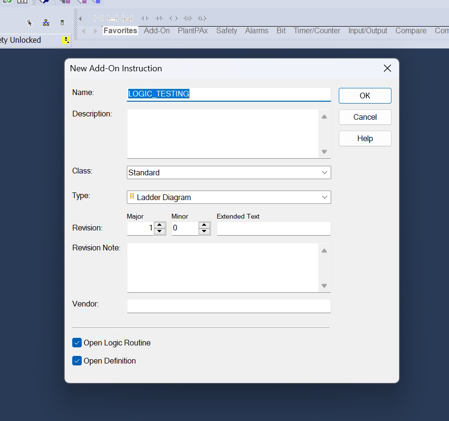This screenshot has height=421, width=449.
Task: Uncheck the Open Definition checkbox
Action: [77, 361]
